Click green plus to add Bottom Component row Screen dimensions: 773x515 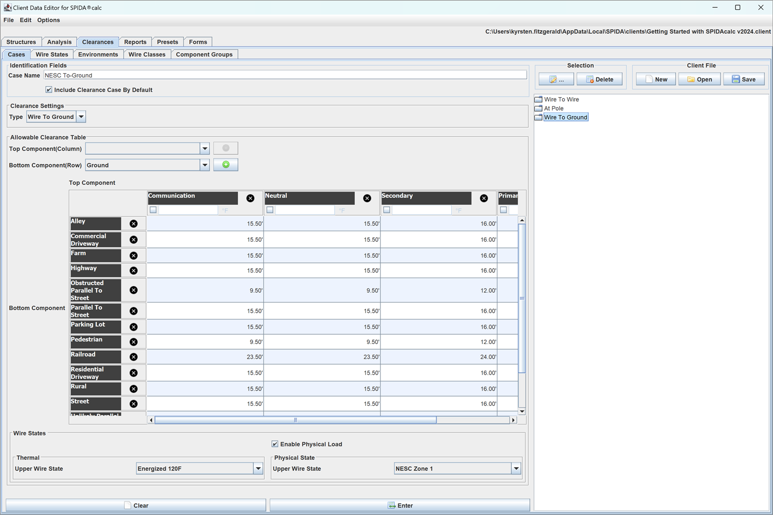point(226,165)
